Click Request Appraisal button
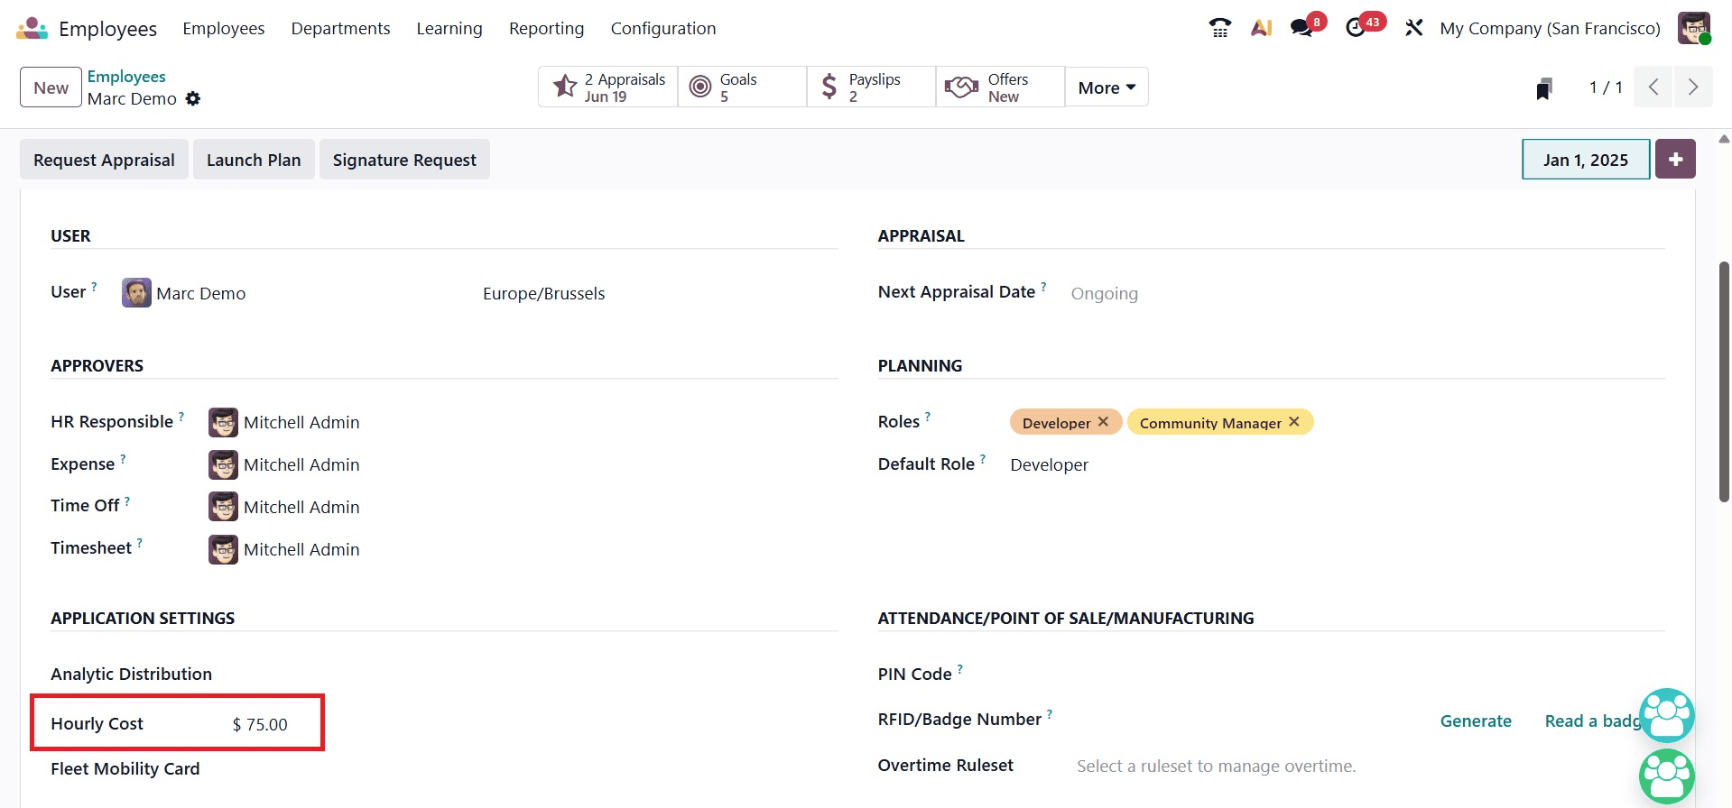This screenshot has width=1732, height=808. 104,159
